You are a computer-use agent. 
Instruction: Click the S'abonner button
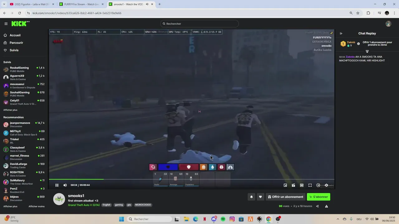coord(319,197)
